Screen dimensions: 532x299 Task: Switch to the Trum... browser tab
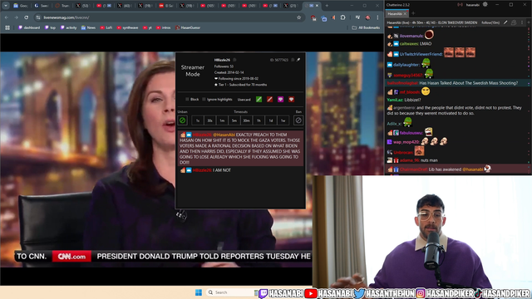point(62,6)
